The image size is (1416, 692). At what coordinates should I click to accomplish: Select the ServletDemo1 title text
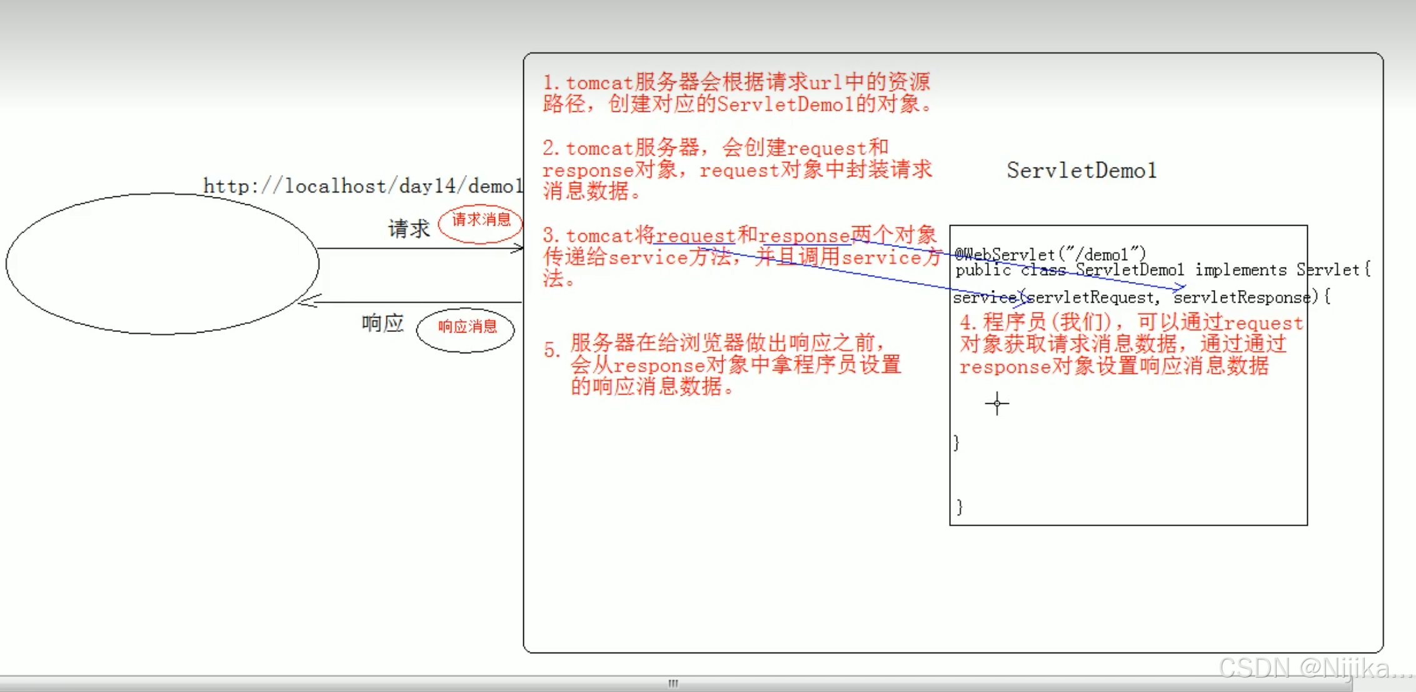click(x=1081, y=170)
